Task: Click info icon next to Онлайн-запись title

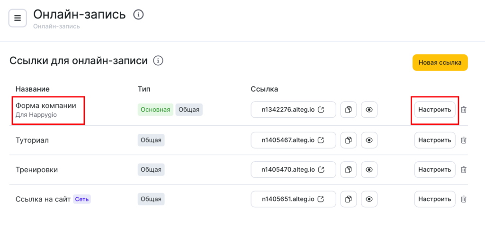Action: click(x=138, y=15)
